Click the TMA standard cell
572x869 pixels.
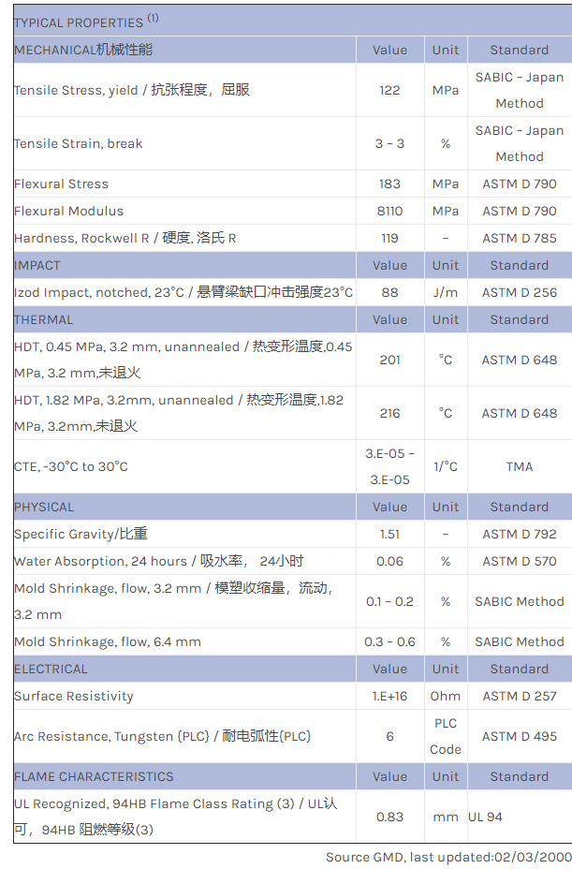tap(519, 466)
